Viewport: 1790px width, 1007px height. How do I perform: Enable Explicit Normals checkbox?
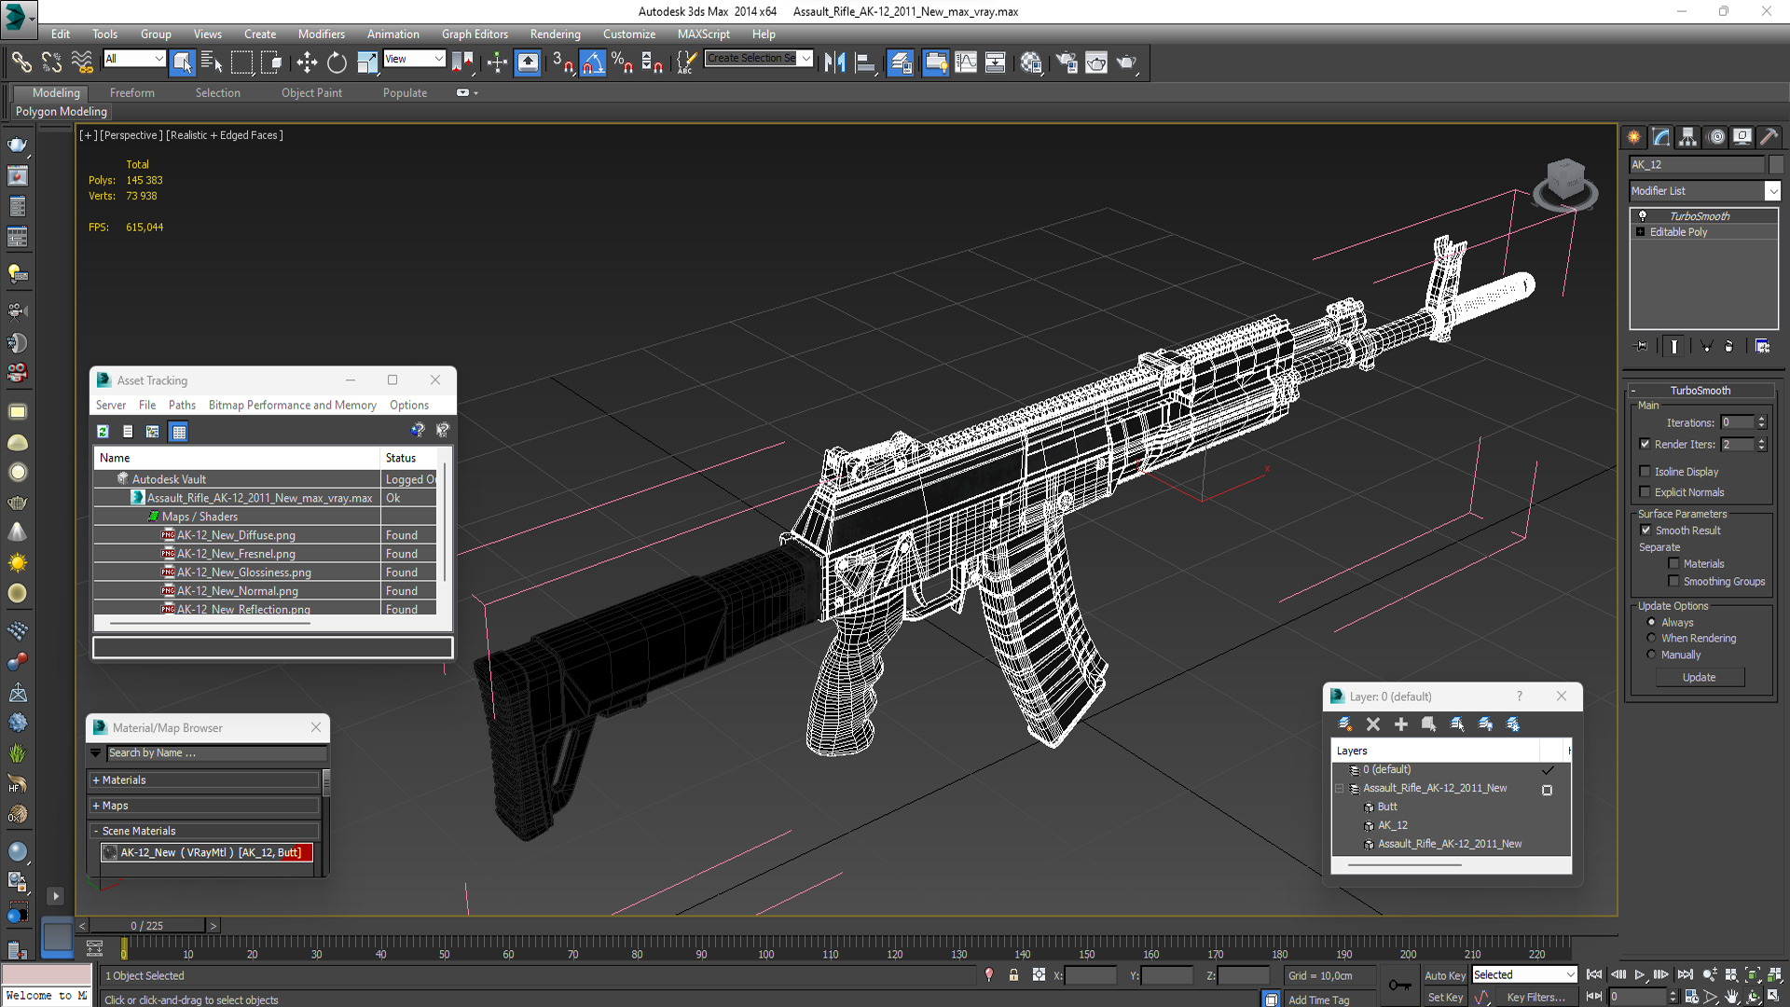[1645, 492]
